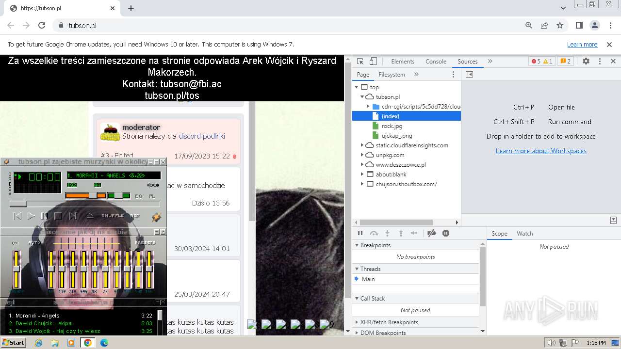
Task: Click the Step into debugger icon
Action: point(387,233)
